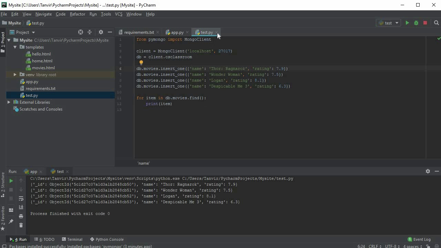Click the down stack trace arrow
The width and height of the screenshot is (441, 248).
click(x=21, y=189)
